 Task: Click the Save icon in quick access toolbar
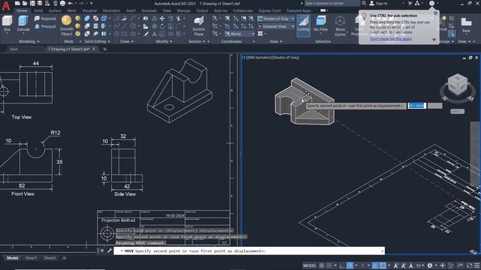[32, 3]
